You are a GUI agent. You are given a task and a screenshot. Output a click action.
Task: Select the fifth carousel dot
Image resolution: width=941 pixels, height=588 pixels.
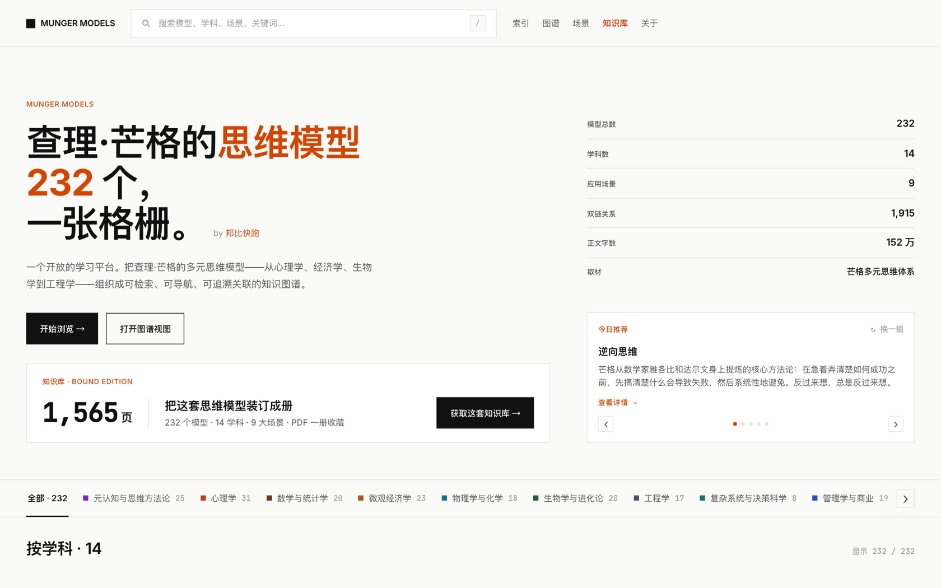pos(766,424)
